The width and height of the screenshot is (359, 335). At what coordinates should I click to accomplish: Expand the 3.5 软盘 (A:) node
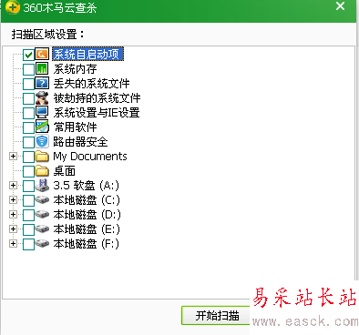13,185
